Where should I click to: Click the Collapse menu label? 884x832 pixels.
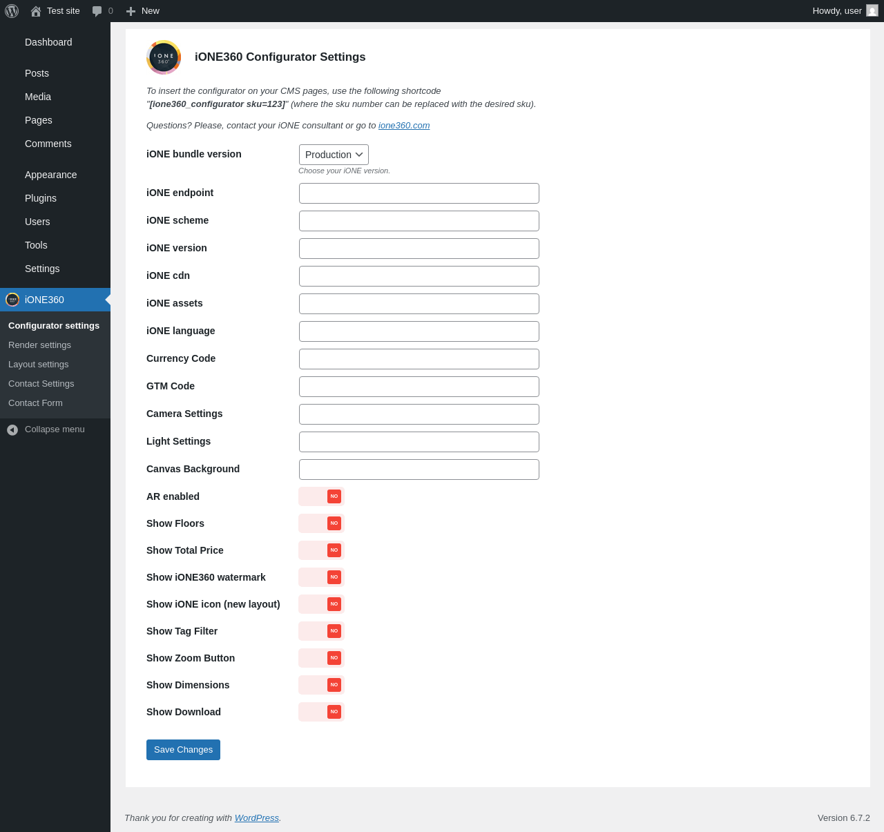coord(55,429)
